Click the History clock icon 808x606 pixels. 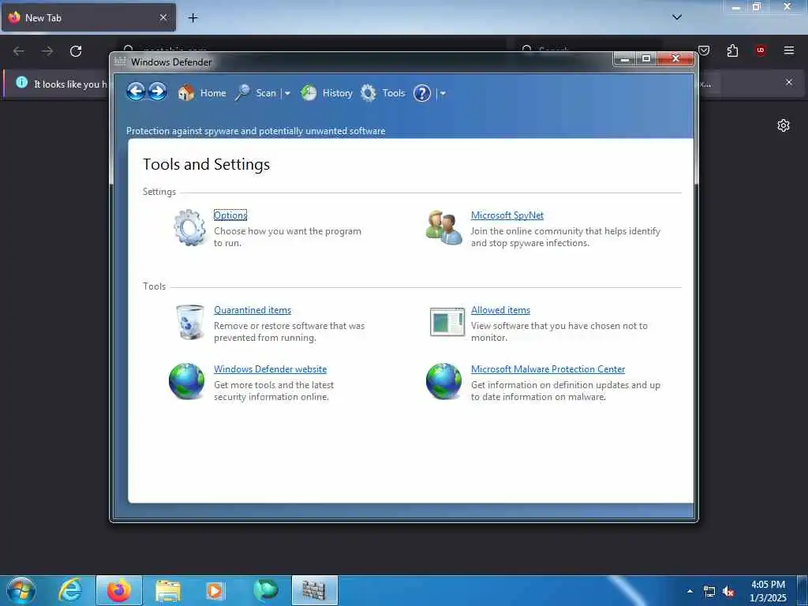pyautogui.click(x=309, y=93)
